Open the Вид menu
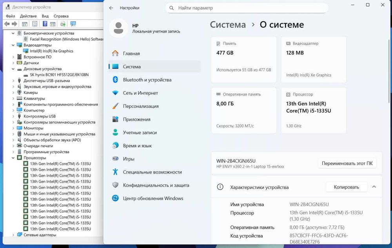 pyautogui.click(x=45, y=16)
